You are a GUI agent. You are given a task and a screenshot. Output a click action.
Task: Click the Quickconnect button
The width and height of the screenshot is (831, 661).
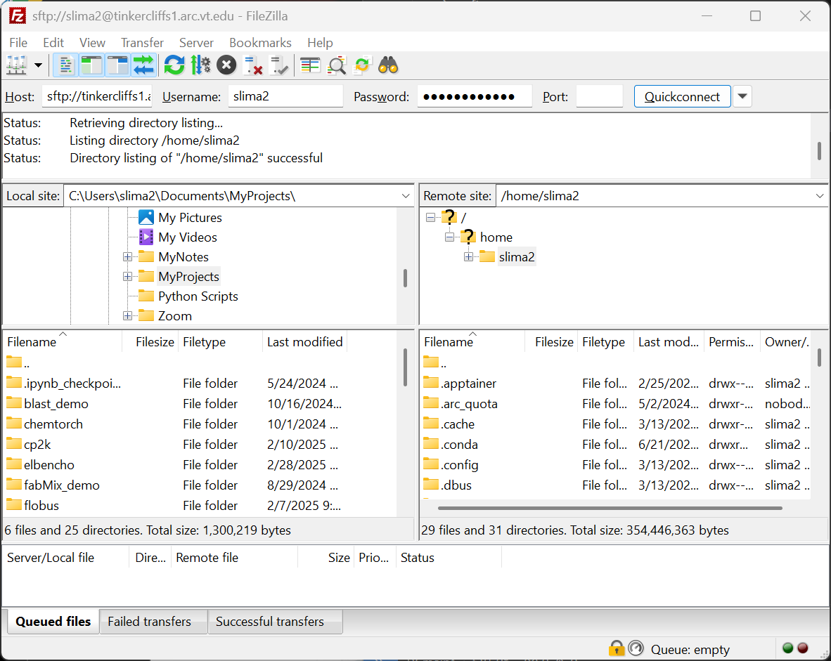682,96
